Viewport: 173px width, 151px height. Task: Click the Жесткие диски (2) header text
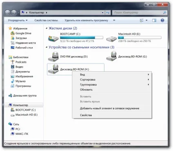[x=63, y=28]
